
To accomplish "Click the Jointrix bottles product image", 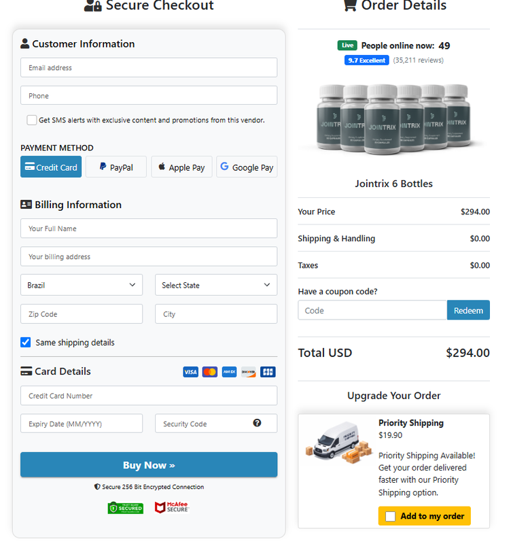I will point(393,118).
